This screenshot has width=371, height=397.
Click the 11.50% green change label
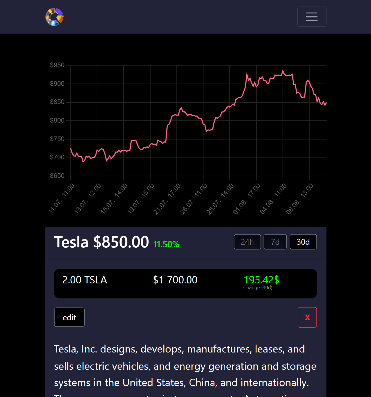[166, 244]
